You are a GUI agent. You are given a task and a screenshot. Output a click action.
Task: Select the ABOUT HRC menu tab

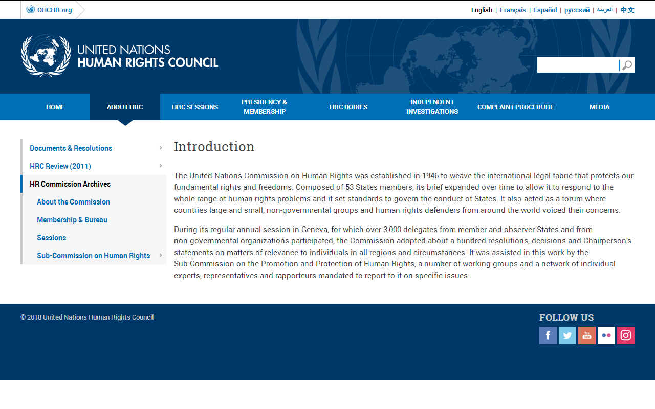tap(125, 107)
